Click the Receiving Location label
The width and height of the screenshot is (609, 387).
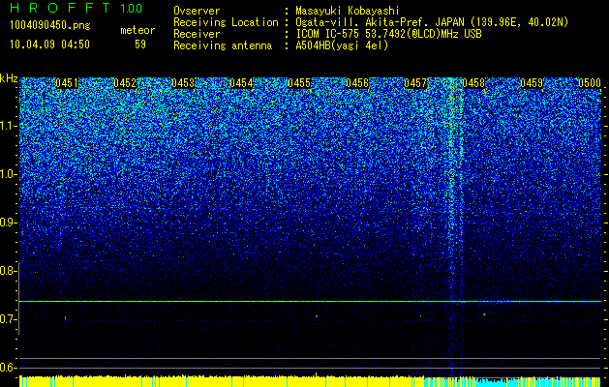[x=226, y=22]
